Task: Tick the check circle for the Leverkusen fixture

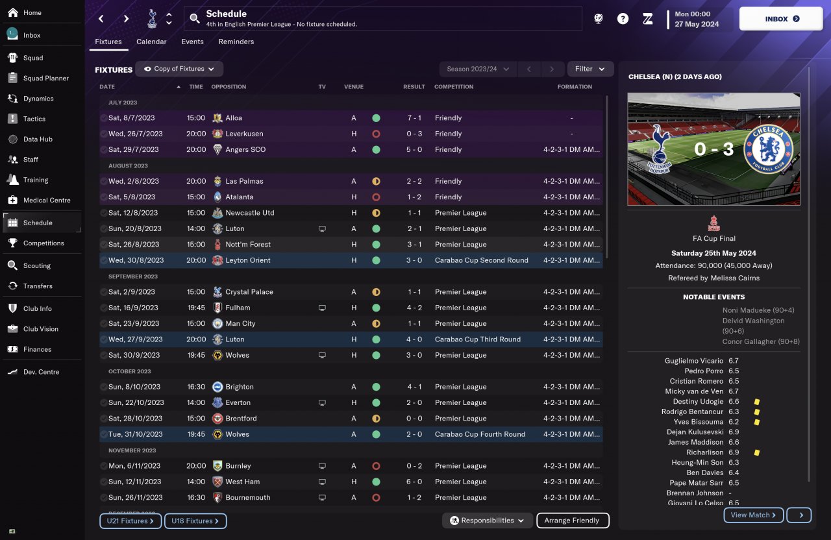Action: point(104,134)
